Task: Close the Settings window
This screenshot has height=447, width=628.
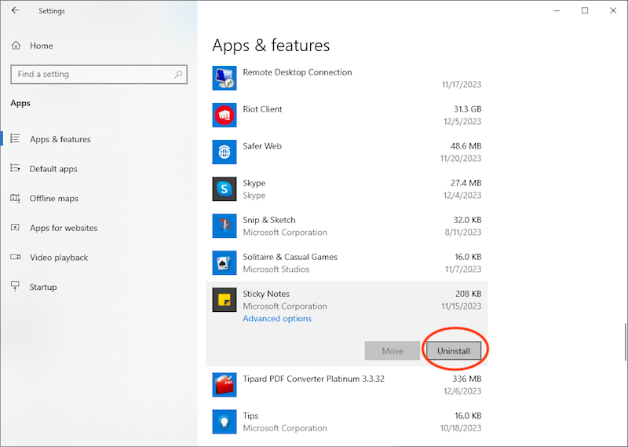Action: pyautogui.click(x=613, y=10)
